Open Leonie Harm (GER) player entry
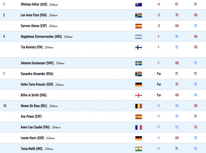The height and width of the screenshot is (153, 206). [x=32, y=138]
